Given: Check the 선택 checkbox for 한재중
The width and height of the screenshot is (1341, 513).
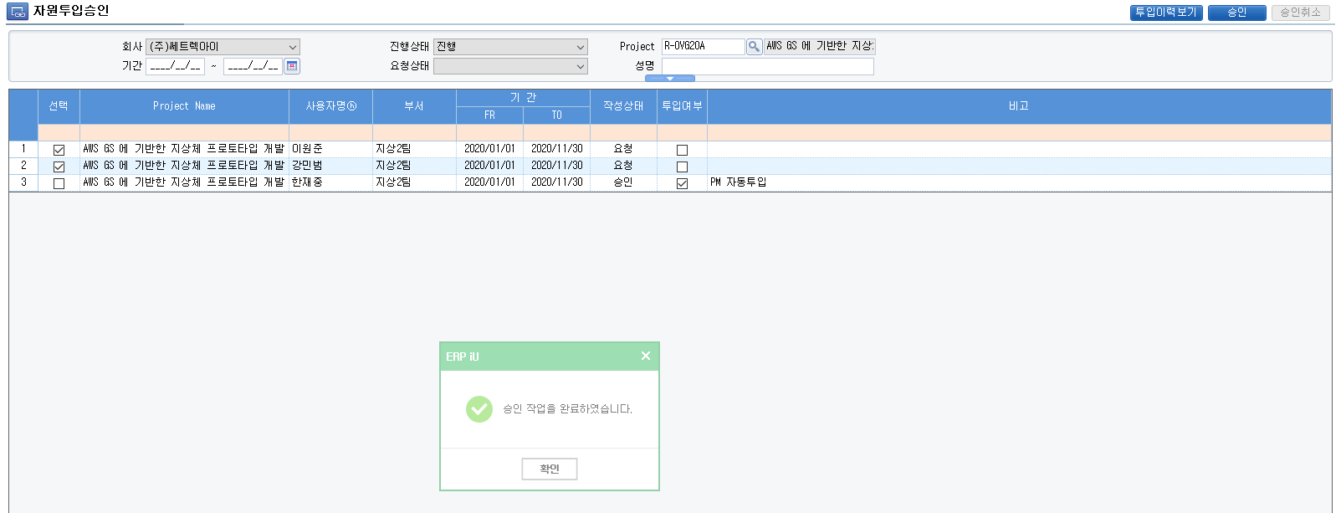Looking at the screenshot, I should click(x=59, y=183).
